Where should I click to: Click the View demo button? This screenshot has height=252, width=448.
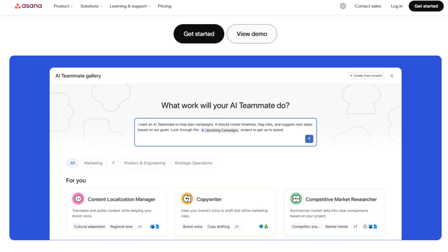click(x=252, y=34)
